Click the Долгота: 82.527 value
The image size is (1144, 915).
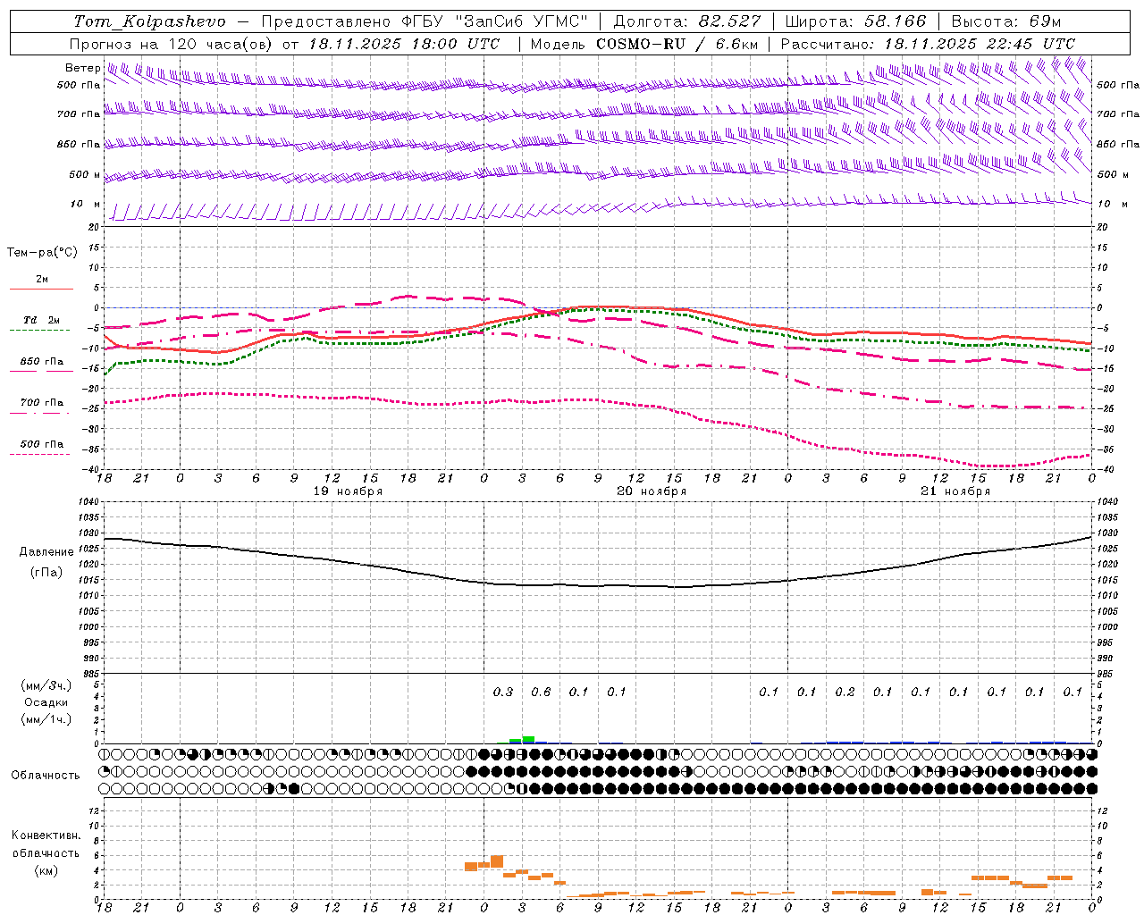686,21
